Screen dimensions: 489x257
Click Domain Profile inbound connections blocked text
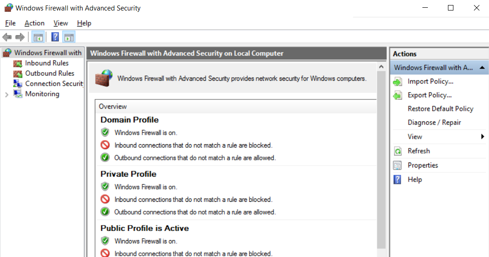coord(193,145)
